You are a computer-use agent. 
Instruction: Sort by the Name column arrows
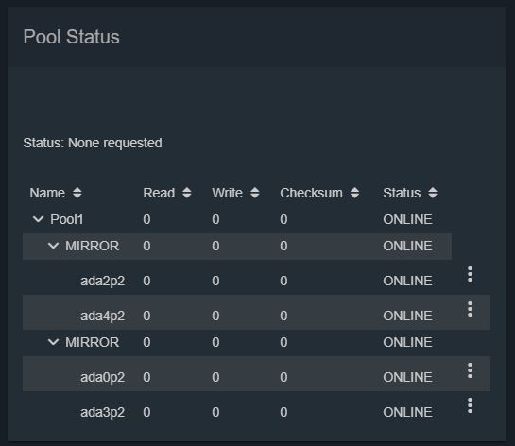point(77,193)
